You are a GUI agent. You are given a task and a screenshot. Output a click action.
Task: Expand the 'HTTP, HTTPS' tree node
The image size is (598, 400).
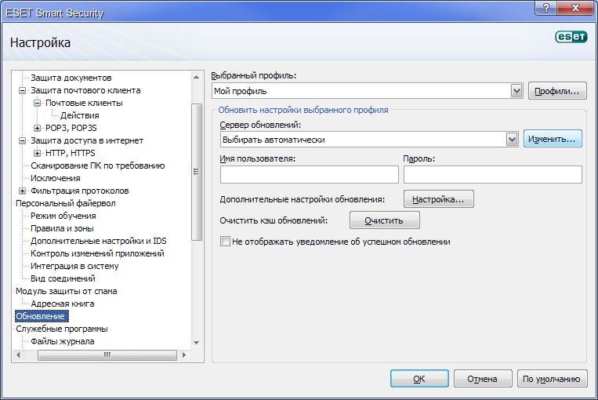[37, 153]
